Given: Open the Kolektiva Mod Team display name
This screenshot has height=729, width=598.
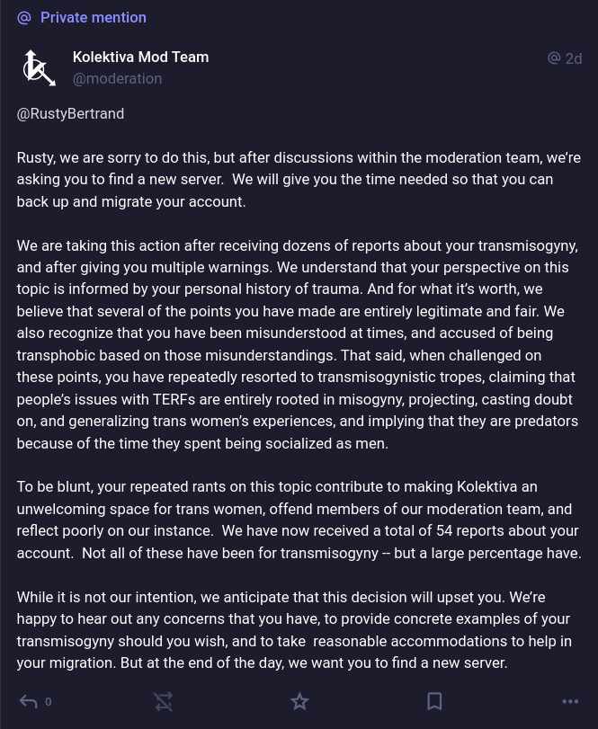Looking at the screenshot, I should click(140, 57).
